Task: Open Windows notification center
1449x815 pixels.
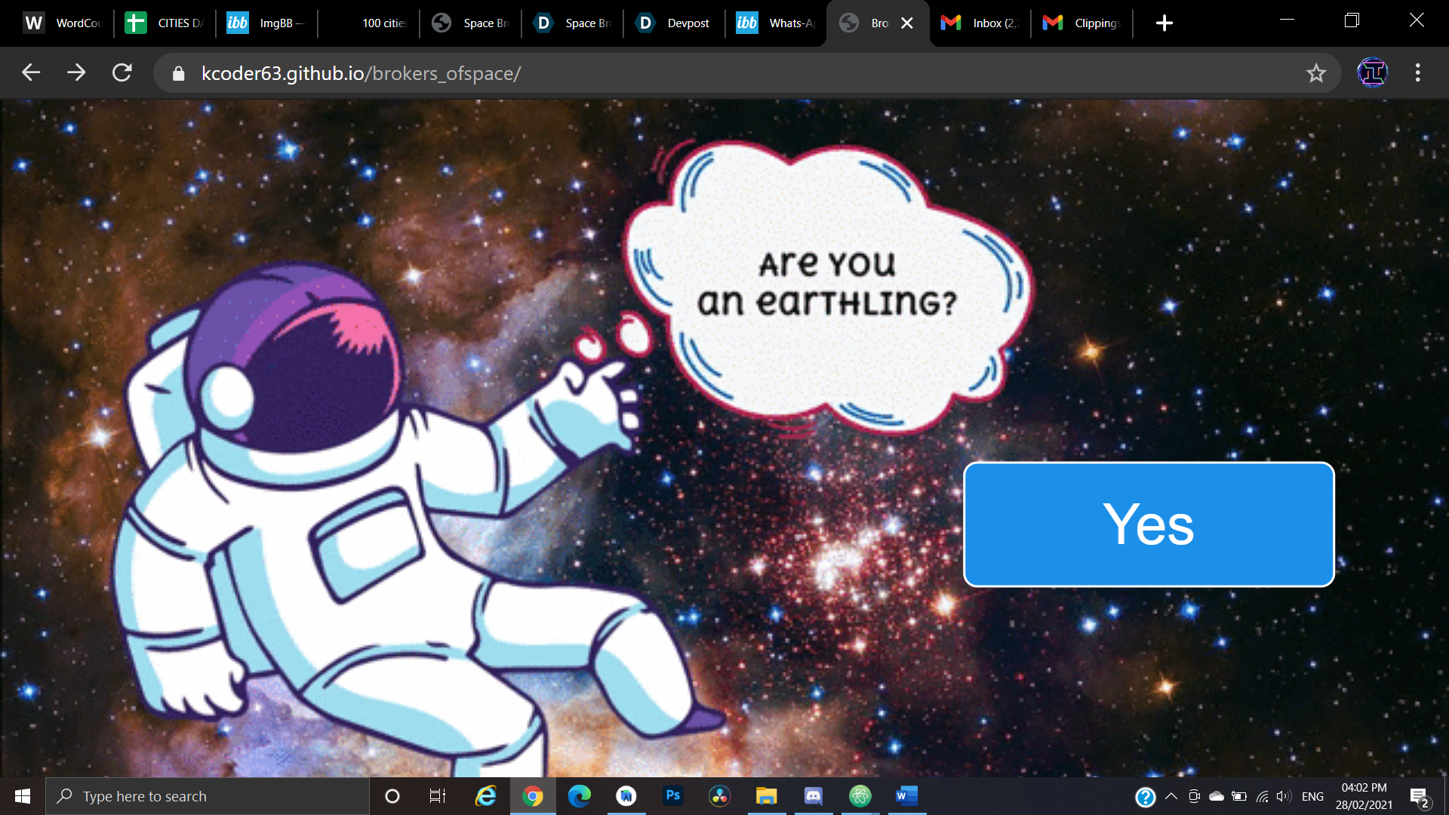Action: (1419, 796)
